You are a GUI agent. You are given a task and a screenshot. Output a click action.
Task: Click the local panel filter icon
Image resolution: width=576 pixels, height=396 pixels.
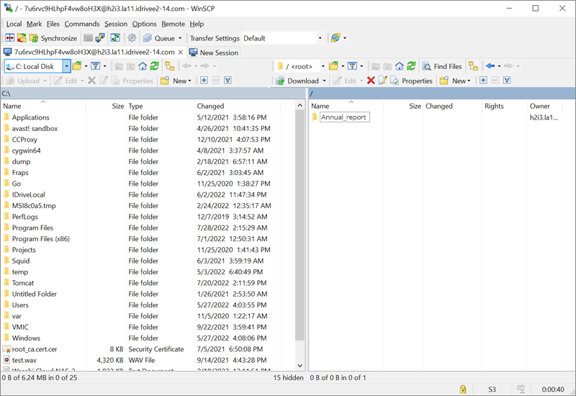96,66
